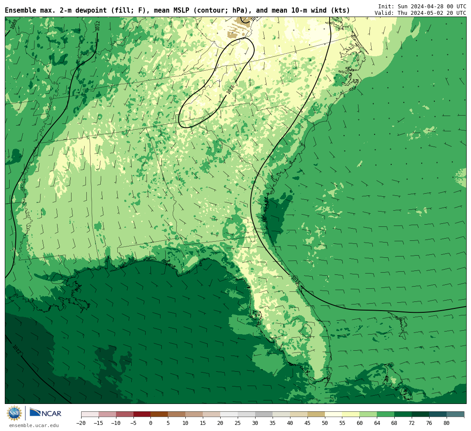Click the NSF logo

pos(15,414)
